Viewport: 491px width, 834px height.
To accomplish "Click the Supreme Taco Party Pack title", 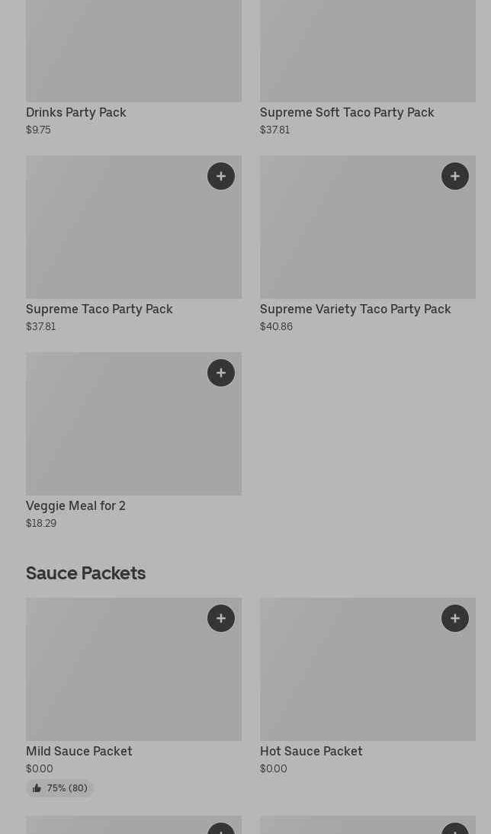I will pos(99,310).
